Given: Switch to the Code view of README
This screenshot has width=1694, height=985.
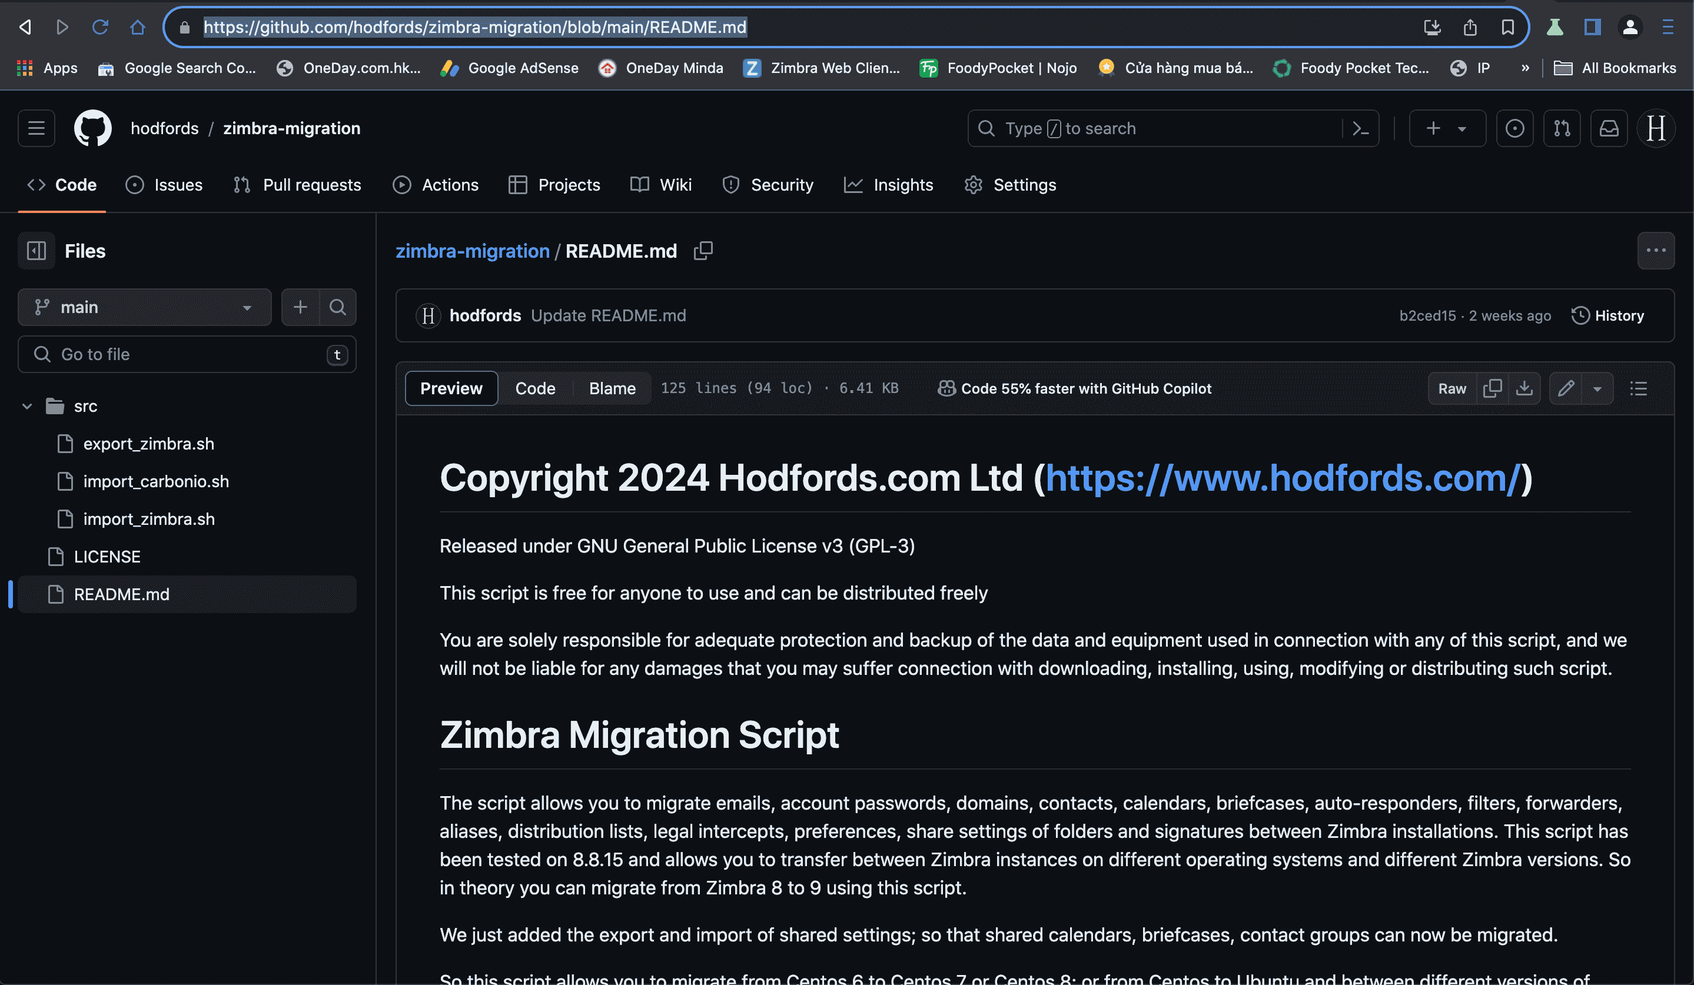Looking at the screenshot, I should pos(535,388).
